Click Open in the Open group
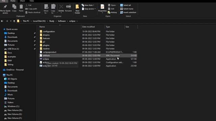 tap(112, 5)
